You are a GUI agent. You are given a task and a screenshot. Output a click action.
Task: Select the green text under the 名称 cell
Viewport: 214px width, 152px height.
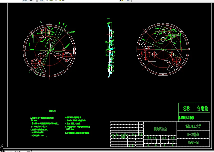(x=186, y=118)
